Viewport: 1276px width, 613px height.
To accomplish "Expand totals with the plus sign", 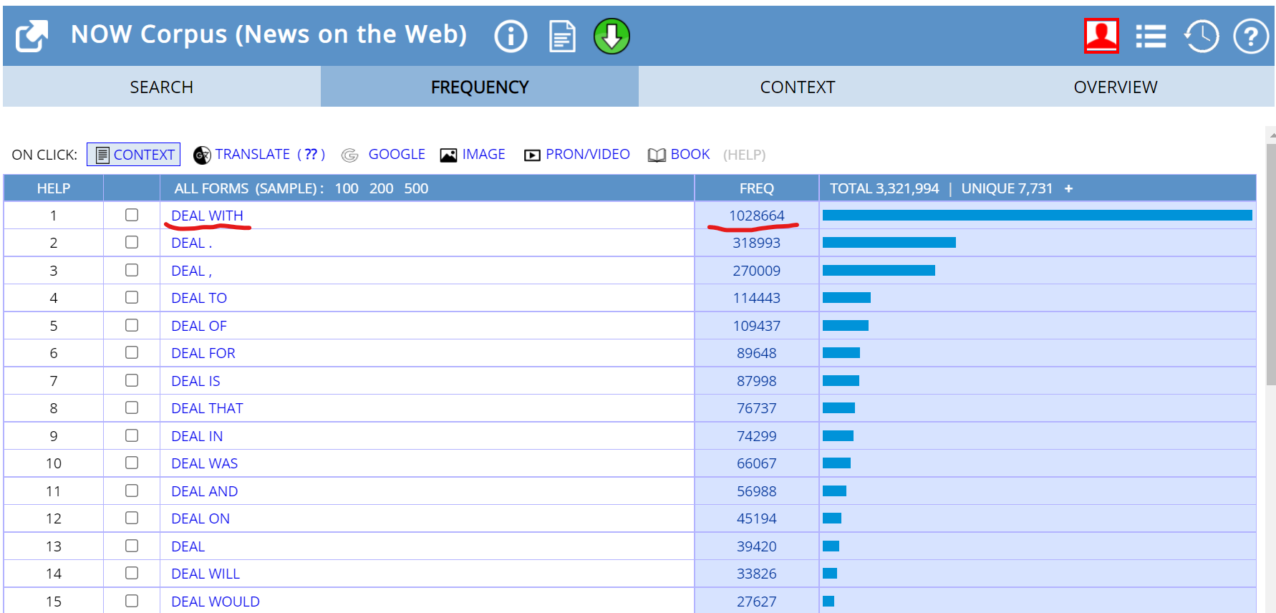I will pyautogui.click(x=1068, y=188).
